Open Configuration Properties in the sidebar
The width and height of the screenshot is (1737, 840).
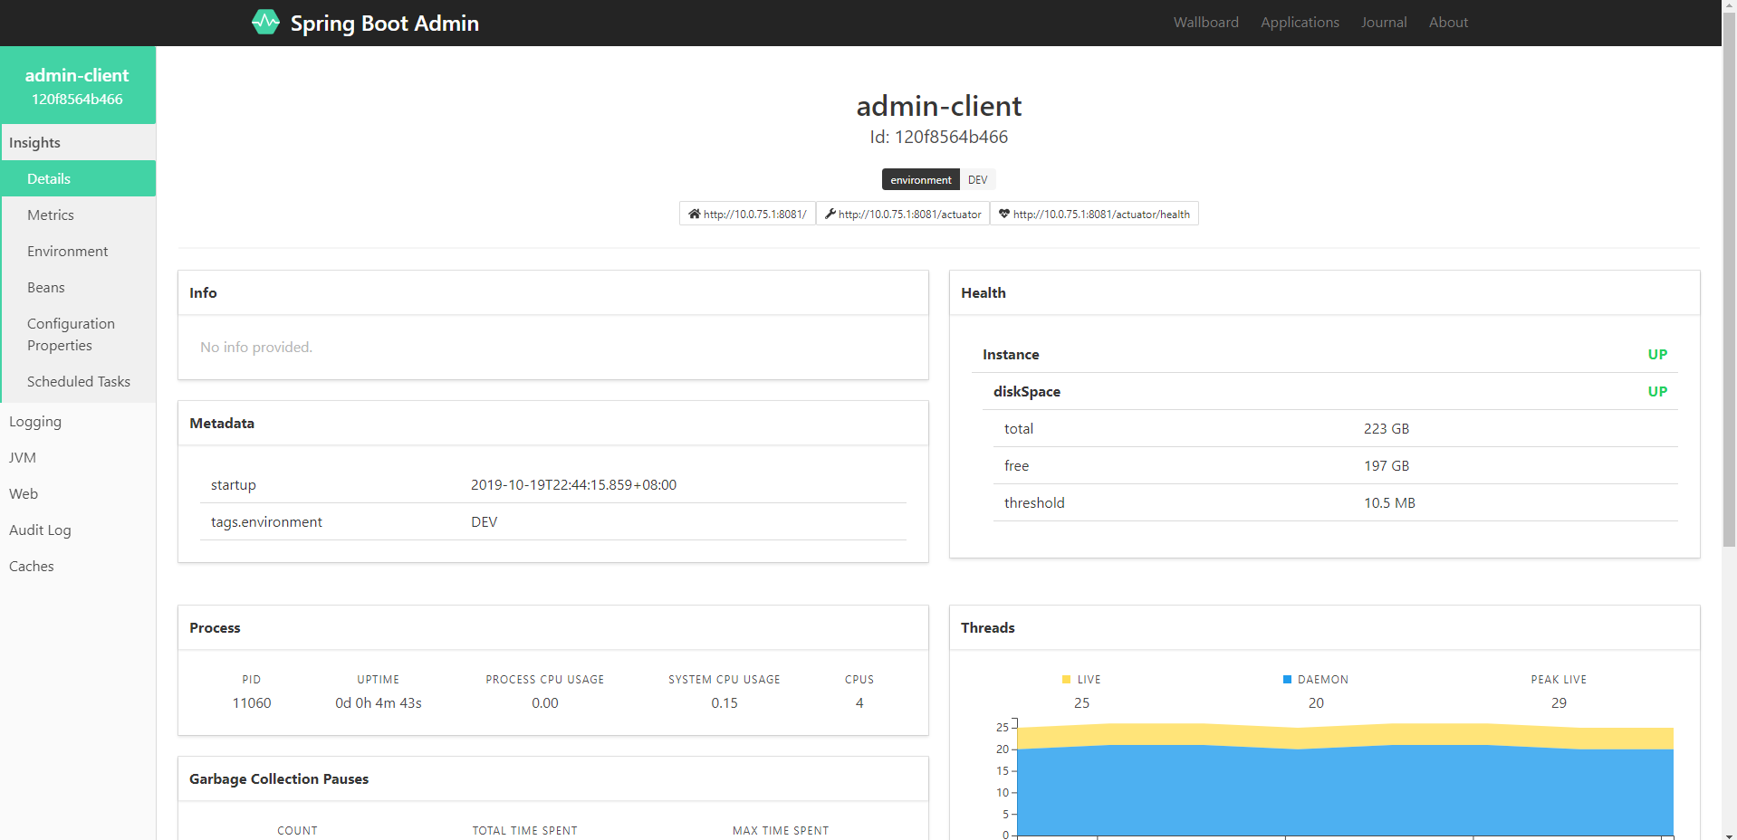tap(78, 334)
